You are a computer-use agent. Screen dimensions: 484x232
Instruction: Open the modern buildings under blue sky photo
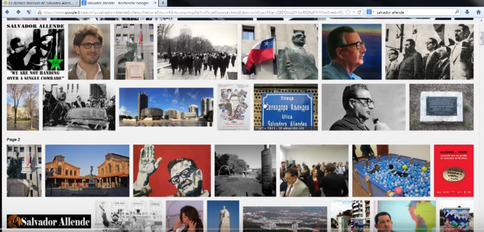pos(166,107)
